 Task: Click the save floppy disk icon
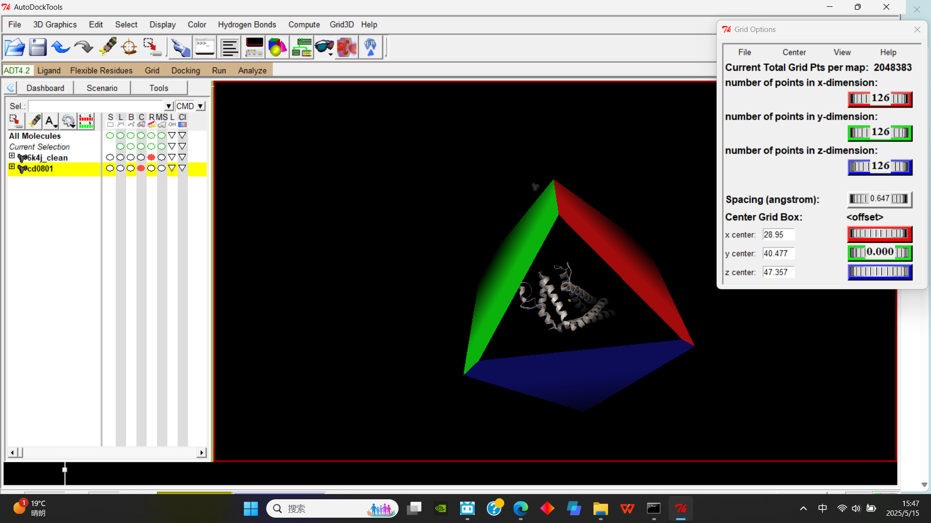tap(37, 47)
